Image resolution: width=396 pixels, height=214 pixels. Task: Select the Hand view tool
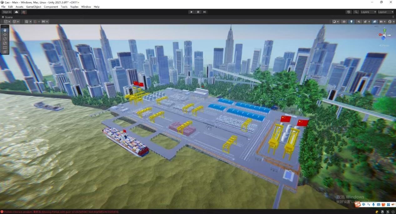click(x=5, y=30)
